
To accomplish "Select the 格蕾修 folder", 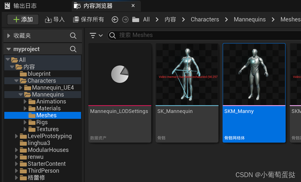I will tap(32, 177).
